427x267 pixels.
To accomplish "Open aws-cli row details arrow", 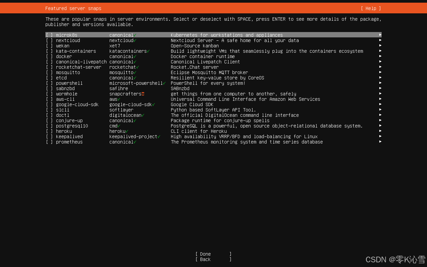I will (x=380, y=99).
